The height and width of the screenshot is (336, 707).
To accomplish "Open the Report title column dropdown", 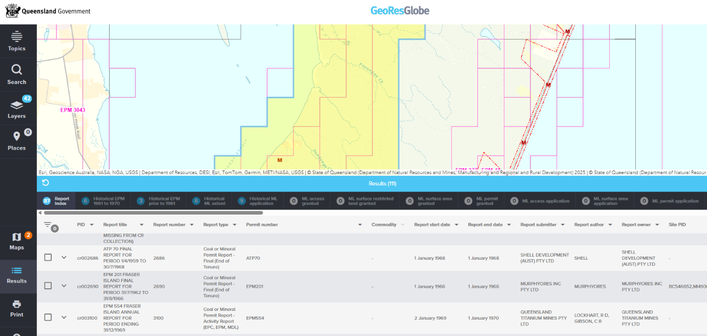I will tap(142, 225).
